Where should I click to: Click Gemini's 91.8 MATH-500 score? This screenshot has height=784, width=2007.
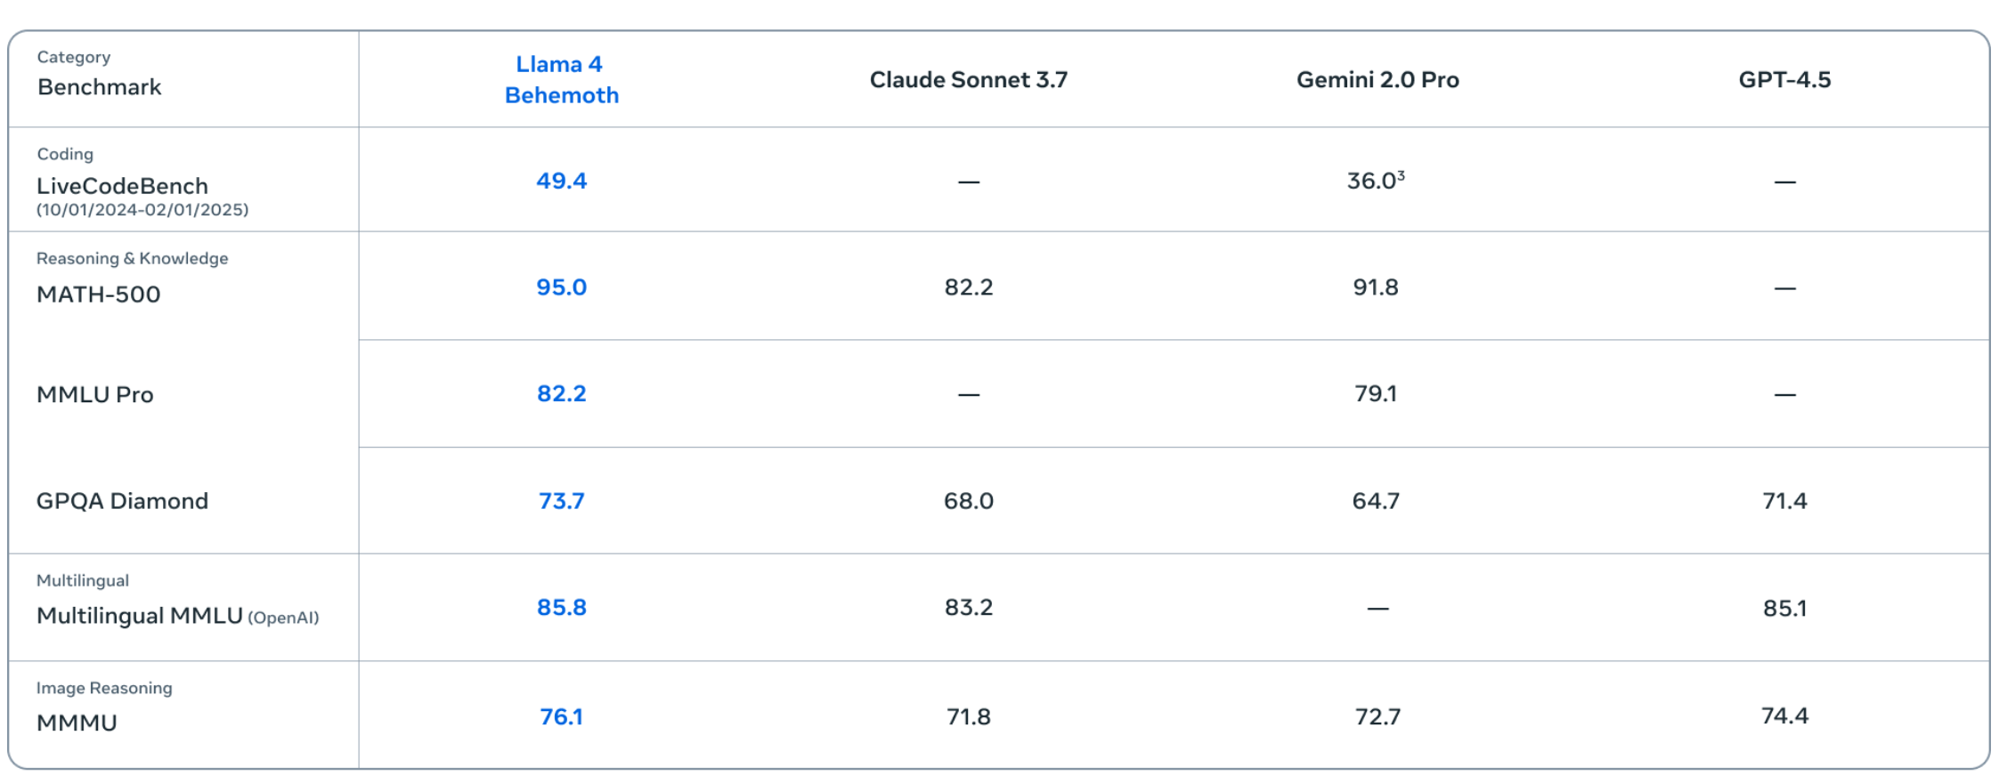pos(1376,287)
